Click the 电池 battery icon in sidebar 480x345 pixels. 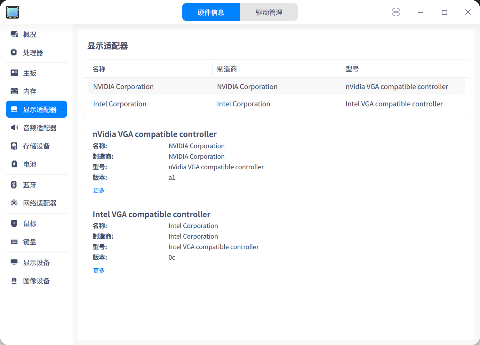click(14, 164)
